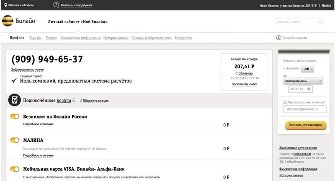Toggle the МАЛИНА service switch
335x181 pixels.
coord(15,140)
